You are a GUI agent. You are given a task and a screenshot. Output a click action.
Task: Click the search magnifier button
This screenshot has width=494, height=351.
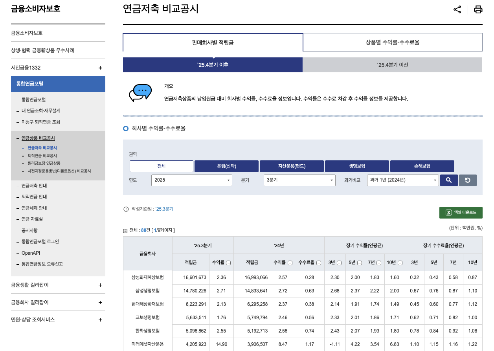point(449,180)
